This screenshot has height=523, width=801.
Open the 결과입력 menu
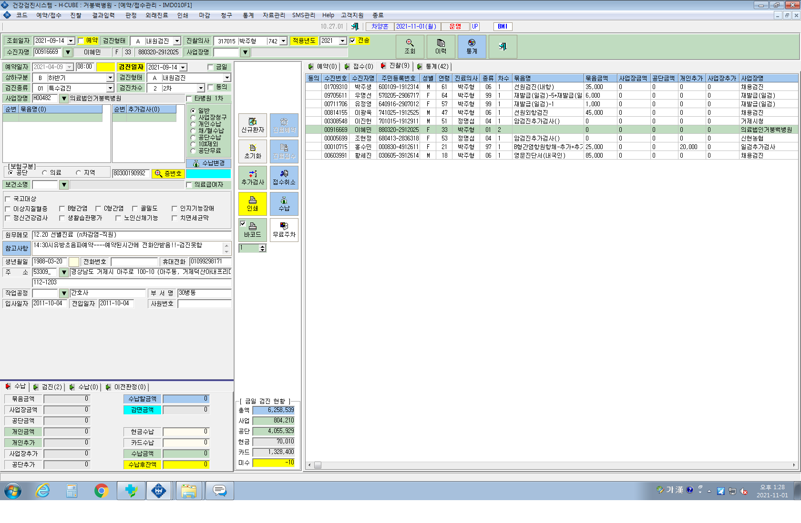point(103,15)
